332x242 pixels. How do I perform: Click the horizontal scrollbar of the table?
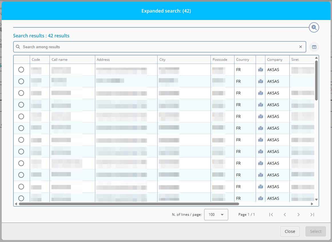pos(129,204)
